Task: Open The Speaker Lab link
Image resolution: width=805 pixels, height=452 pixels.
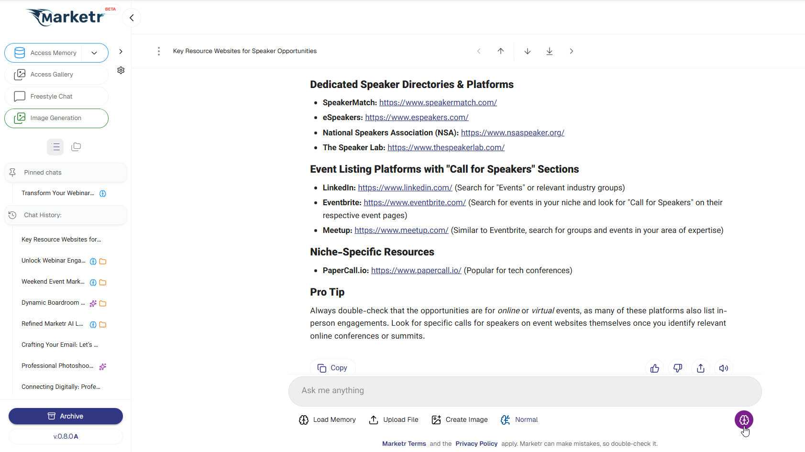Action: (446, 147)
